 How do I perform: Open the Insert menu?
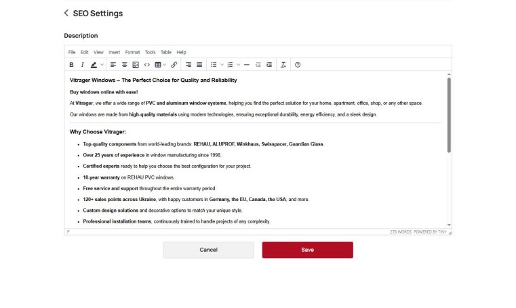point(114,52)
